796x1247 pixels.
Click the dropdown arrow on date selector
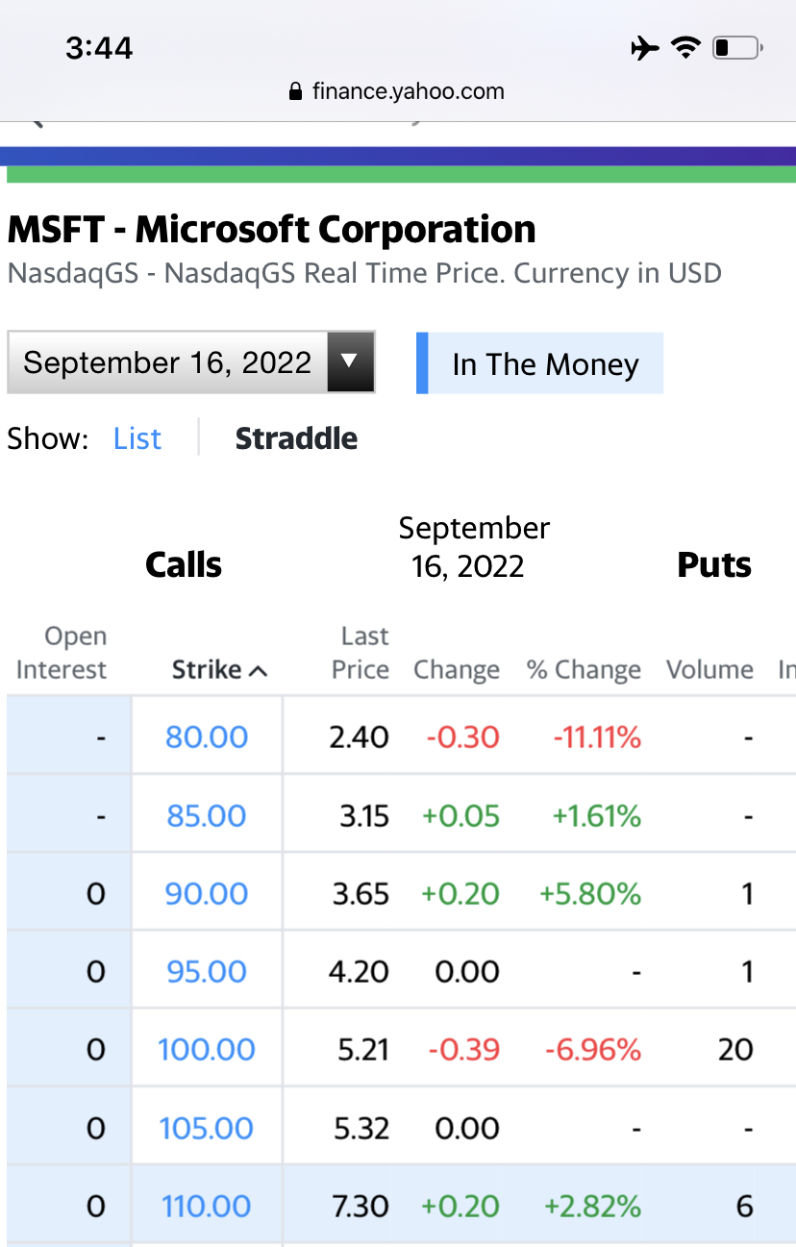[x=350, y=362]
